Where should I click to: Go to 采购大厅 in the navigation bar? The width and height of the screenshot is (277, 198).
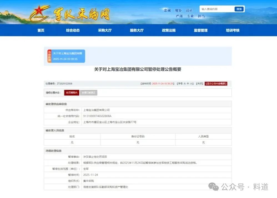[105, 30]
